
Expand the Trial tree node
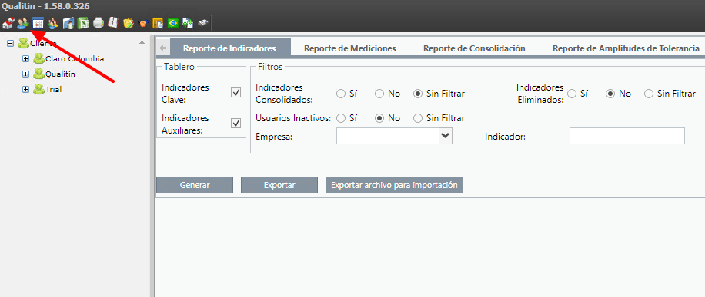pyautogui.click(x=25, y=89)
